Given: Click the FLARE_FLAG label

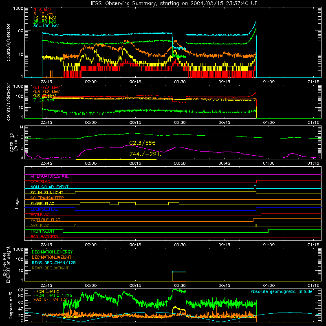Looking at the screenshot, I should coord(42,203).
